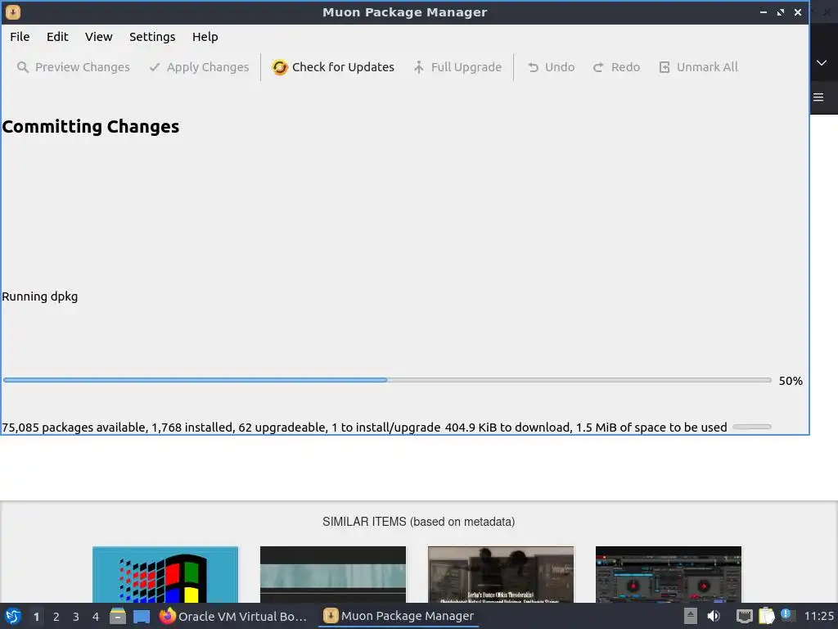838x629 pixels.
Task: Click the show desktop taskbar icon
Action: click(142, 617)
